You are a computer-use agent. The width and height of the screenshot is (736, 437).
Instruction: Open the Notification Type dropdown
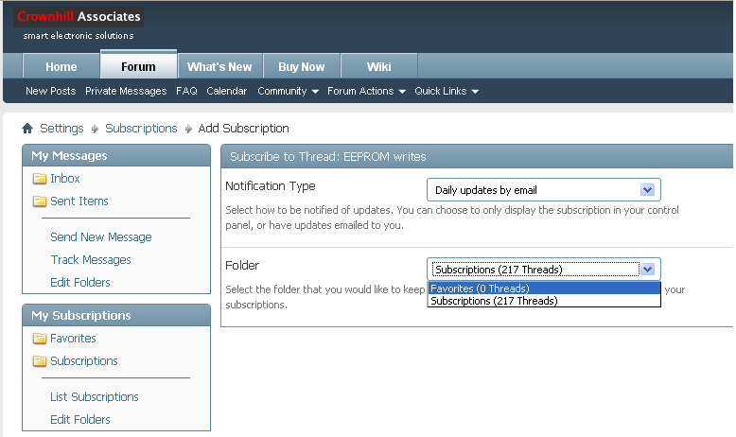pyautogui.click(x=543, y=190)
